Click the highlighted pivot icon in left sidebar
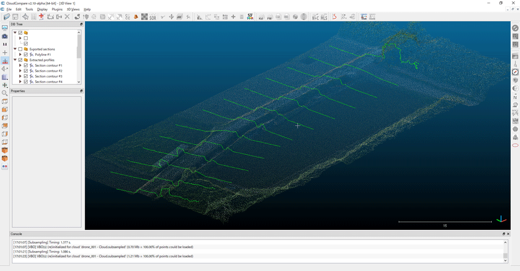Viewport: 520px width, 271px height. tap(5, 61)
